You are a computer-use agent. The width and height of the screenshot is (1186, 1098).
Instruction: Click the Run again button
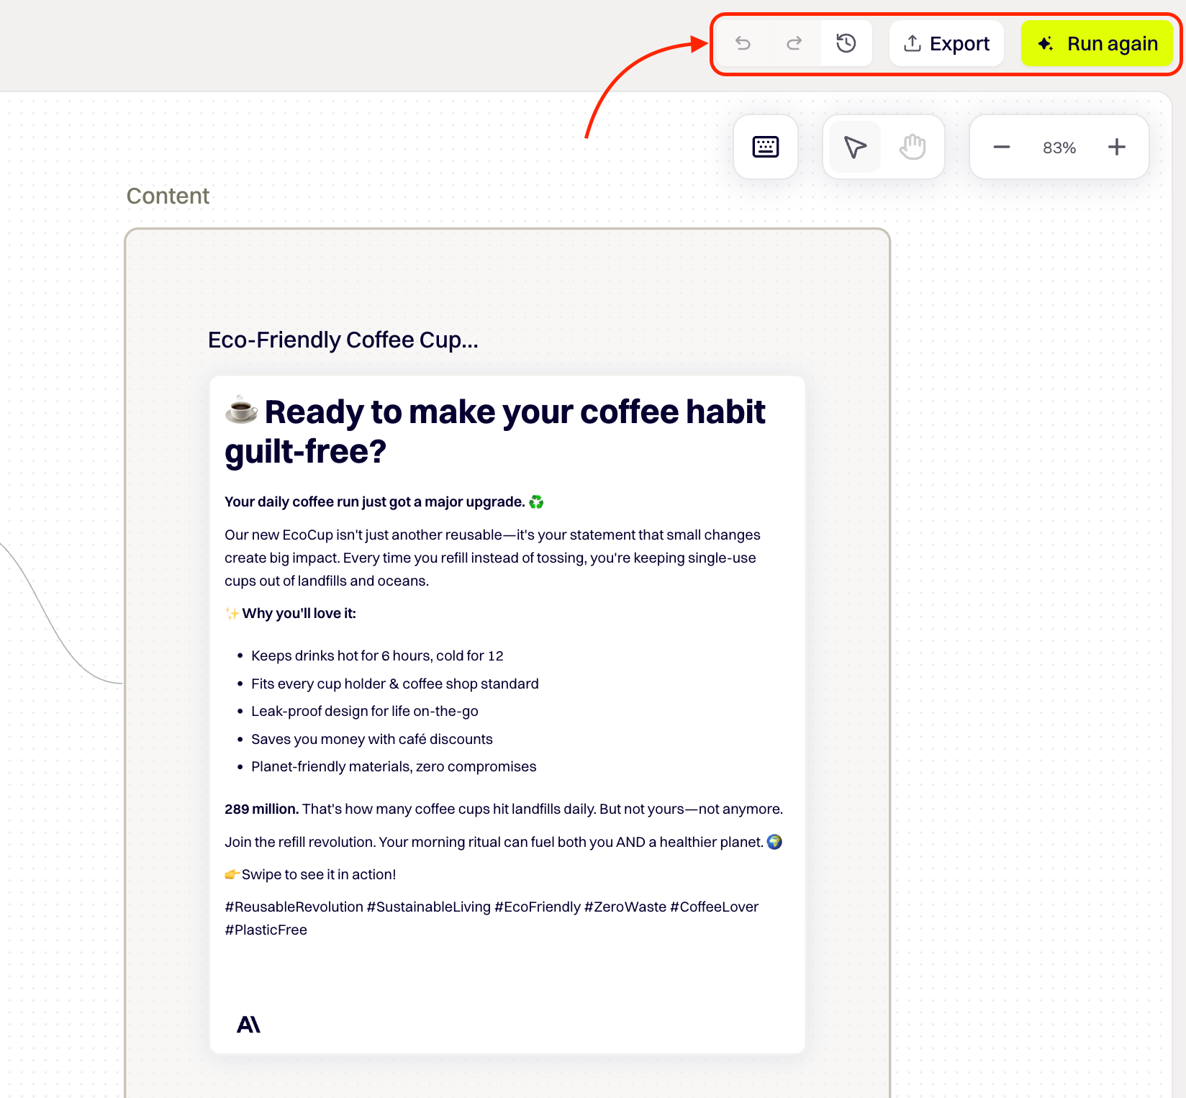1097,44
